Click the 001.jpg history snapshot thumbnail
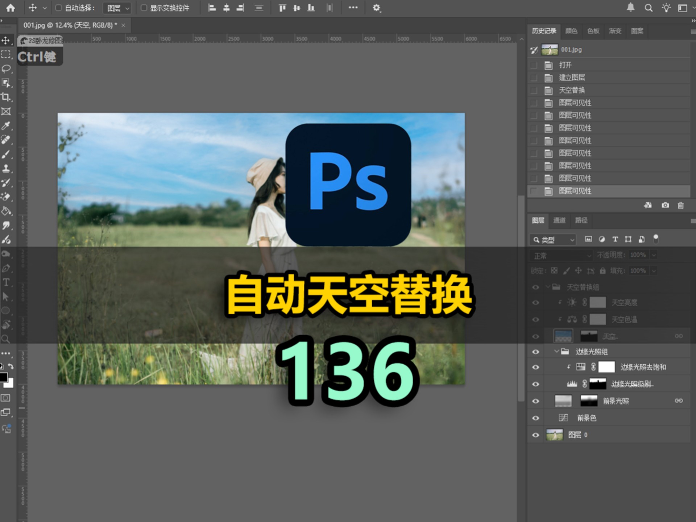The height and width of the screenshot is (522, 696). tap(550, 50)
